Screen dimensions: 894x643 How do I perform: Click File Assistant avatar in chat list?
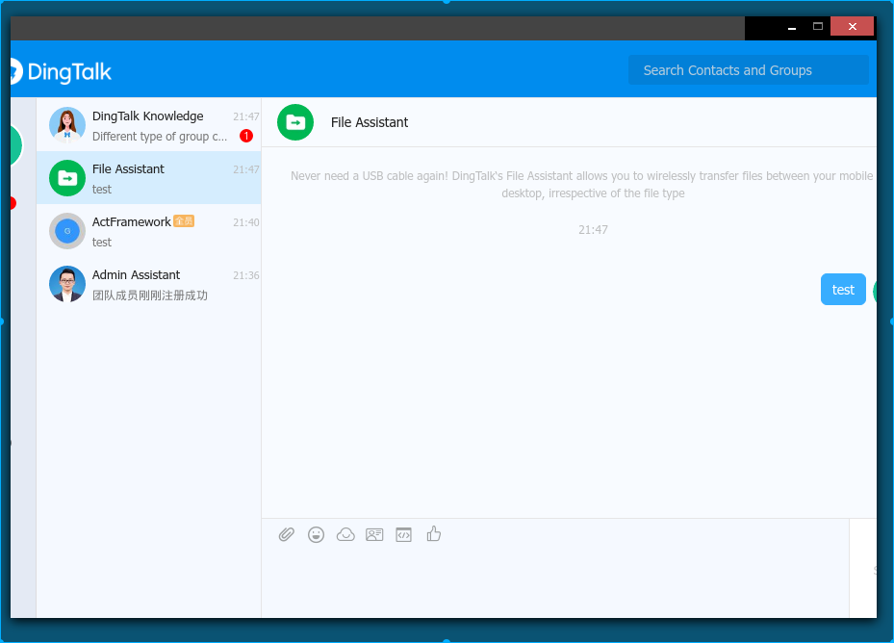coord(67,178)
